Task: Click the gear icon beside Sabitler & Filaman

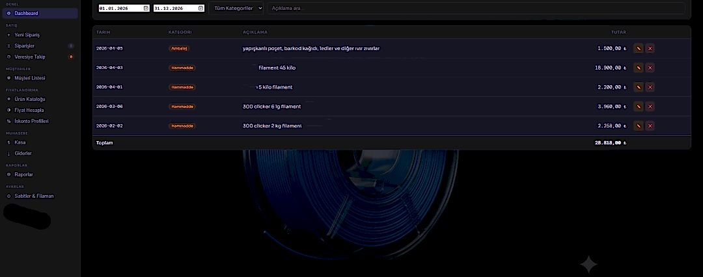Action: coord(8,196)
